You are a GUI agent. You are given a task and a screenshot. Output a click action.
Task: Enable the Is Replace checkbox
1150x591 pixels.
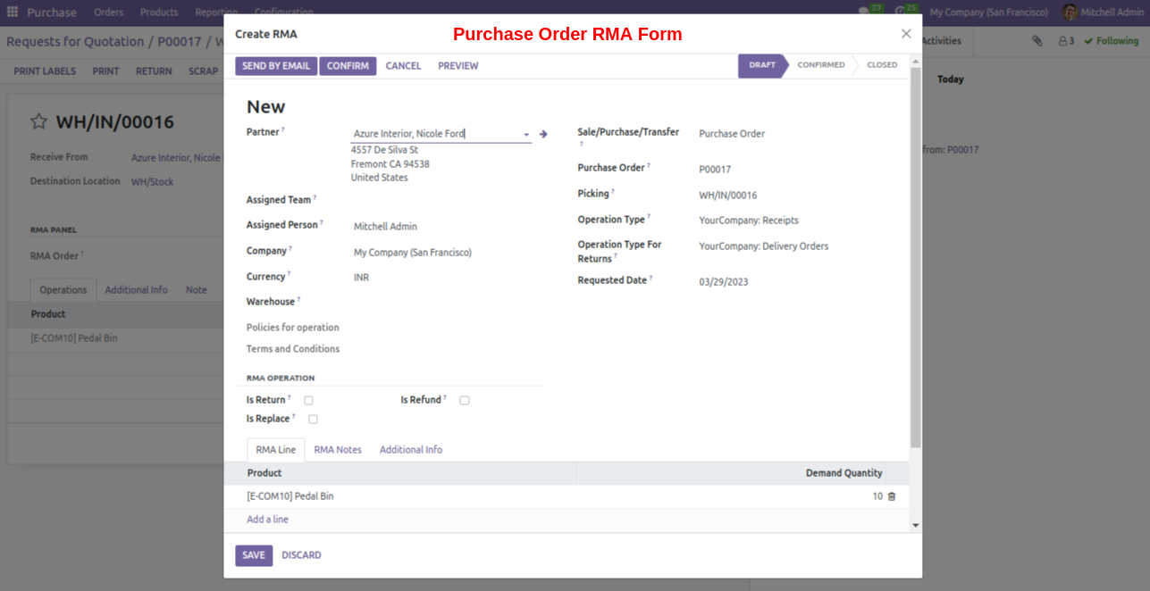click(313, 419)
